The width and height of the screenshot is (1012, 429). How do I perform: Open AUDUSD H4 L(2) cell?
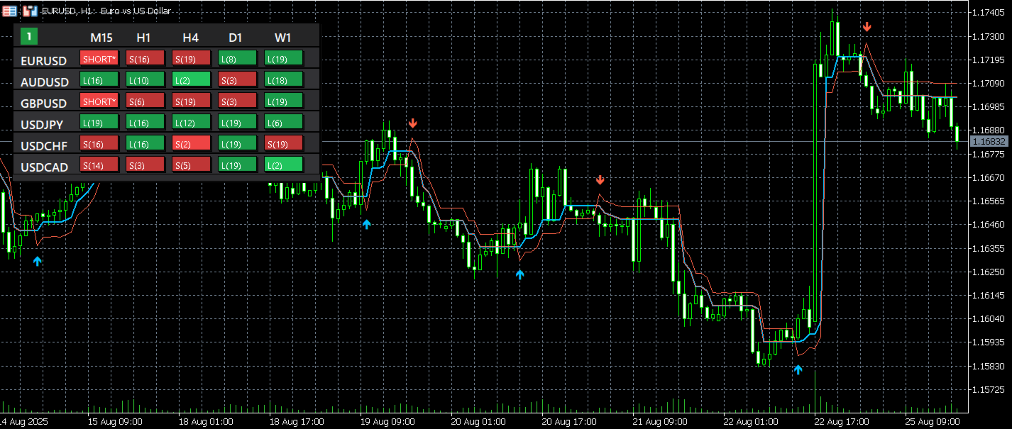pos(192,80)
